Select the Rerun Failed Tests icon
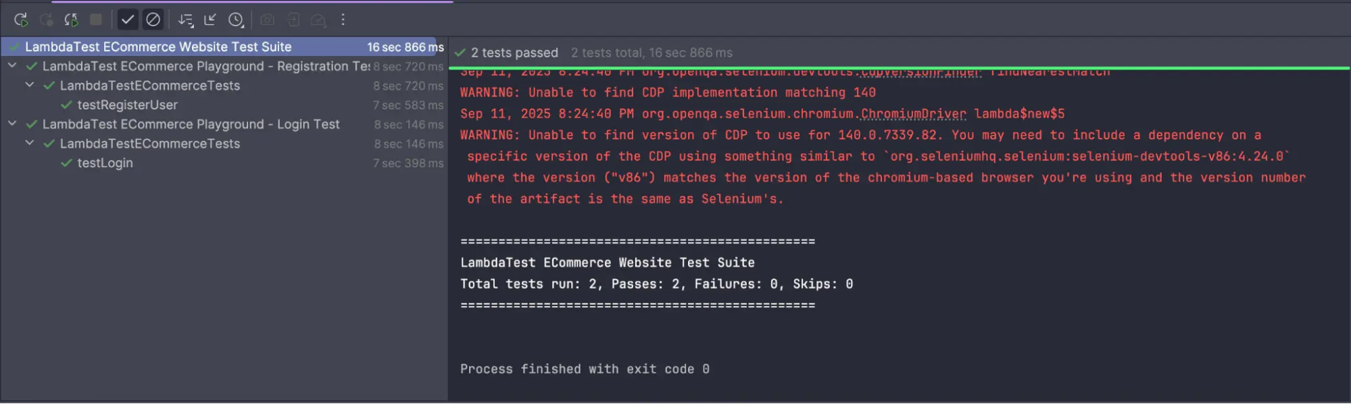This screenshot has height=404, width=1351. (71, 20)
